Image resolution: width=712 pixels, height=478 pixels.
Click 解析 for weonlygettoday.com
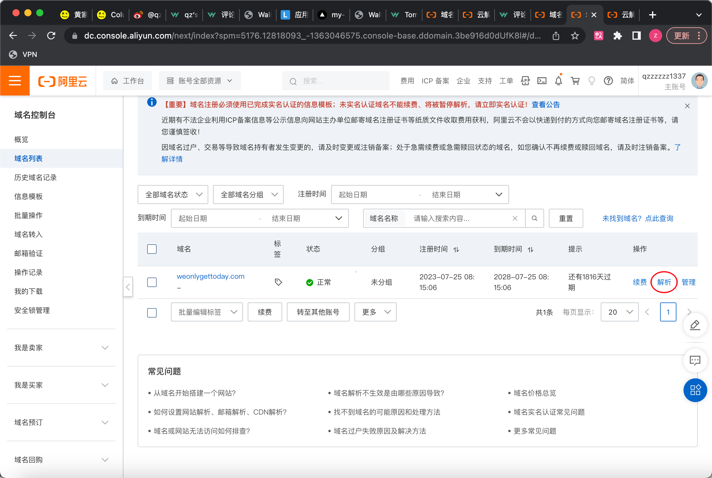(x=664, y=282)
